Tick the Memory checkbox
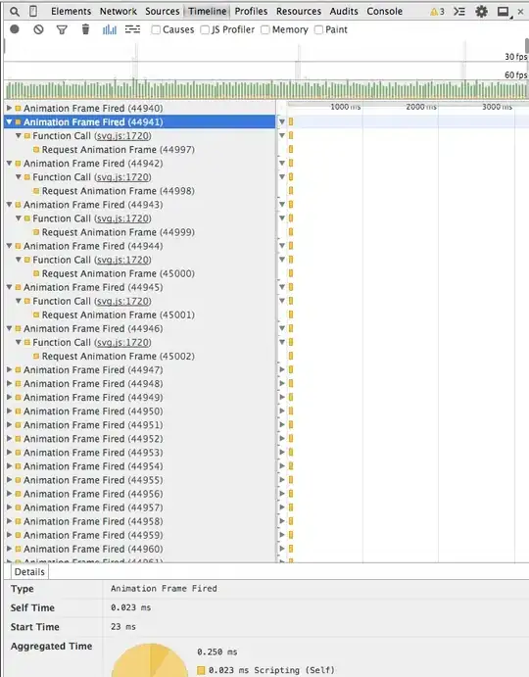Screen dimensions: 529x677 click(x=265, y=29)
